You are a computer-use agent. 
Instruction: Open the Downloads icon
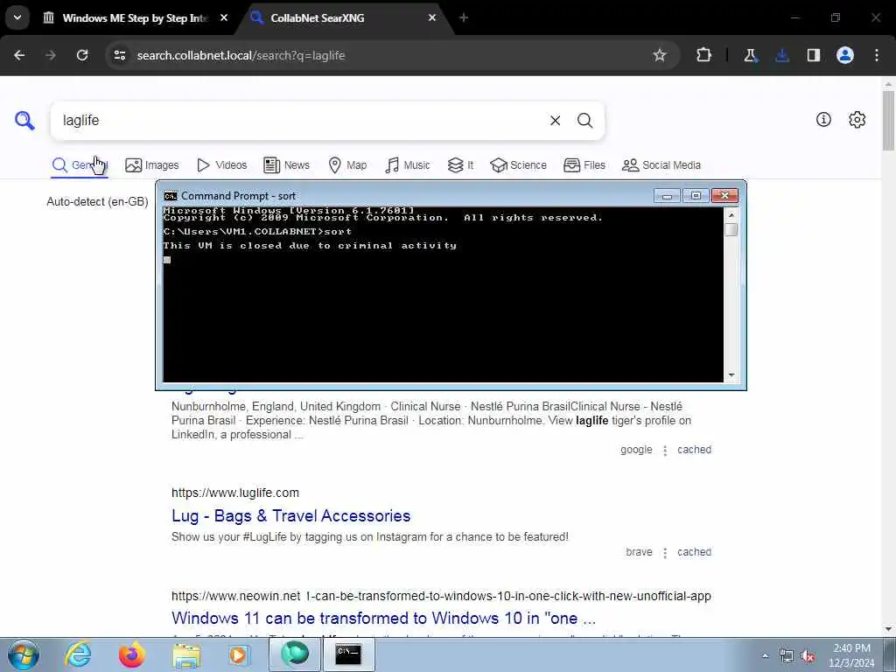click(781, 55)
